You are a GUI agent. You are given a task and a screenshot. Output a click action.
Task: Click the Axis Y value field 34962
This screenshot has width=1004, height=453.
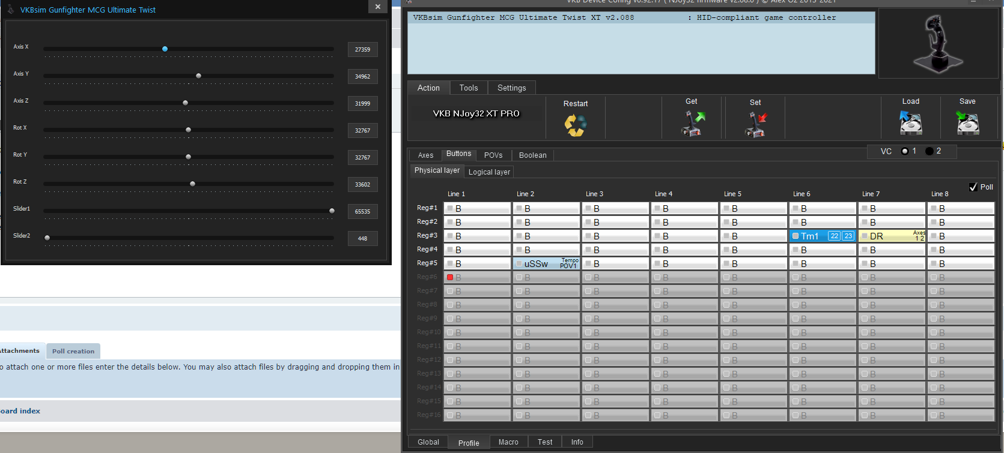pos(362,77)
